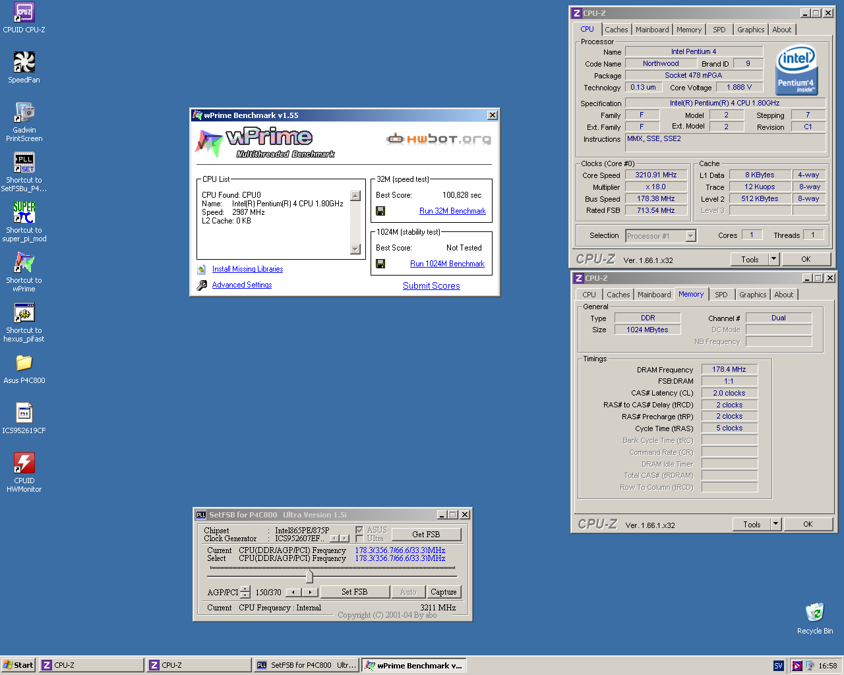The width and height of the screenshot is (844, 675).
Task: Click the wPrime logo image
Action: coord(265,143)
